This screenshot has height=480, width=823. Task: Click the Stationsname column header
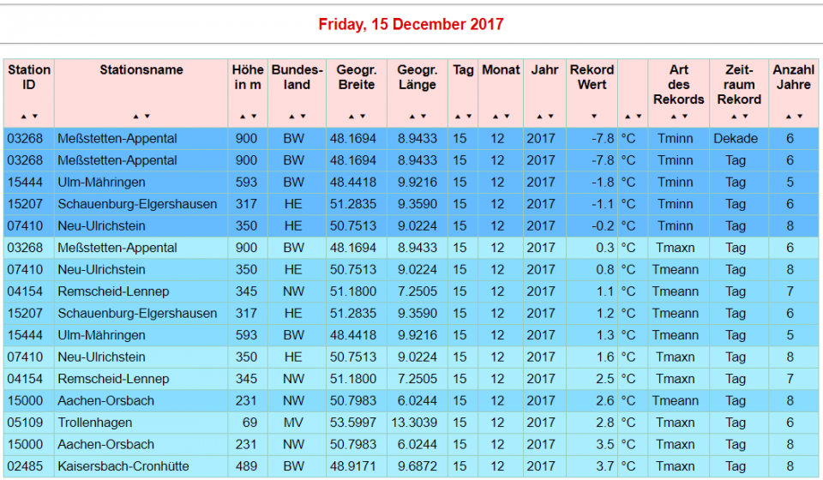(141, 70)
